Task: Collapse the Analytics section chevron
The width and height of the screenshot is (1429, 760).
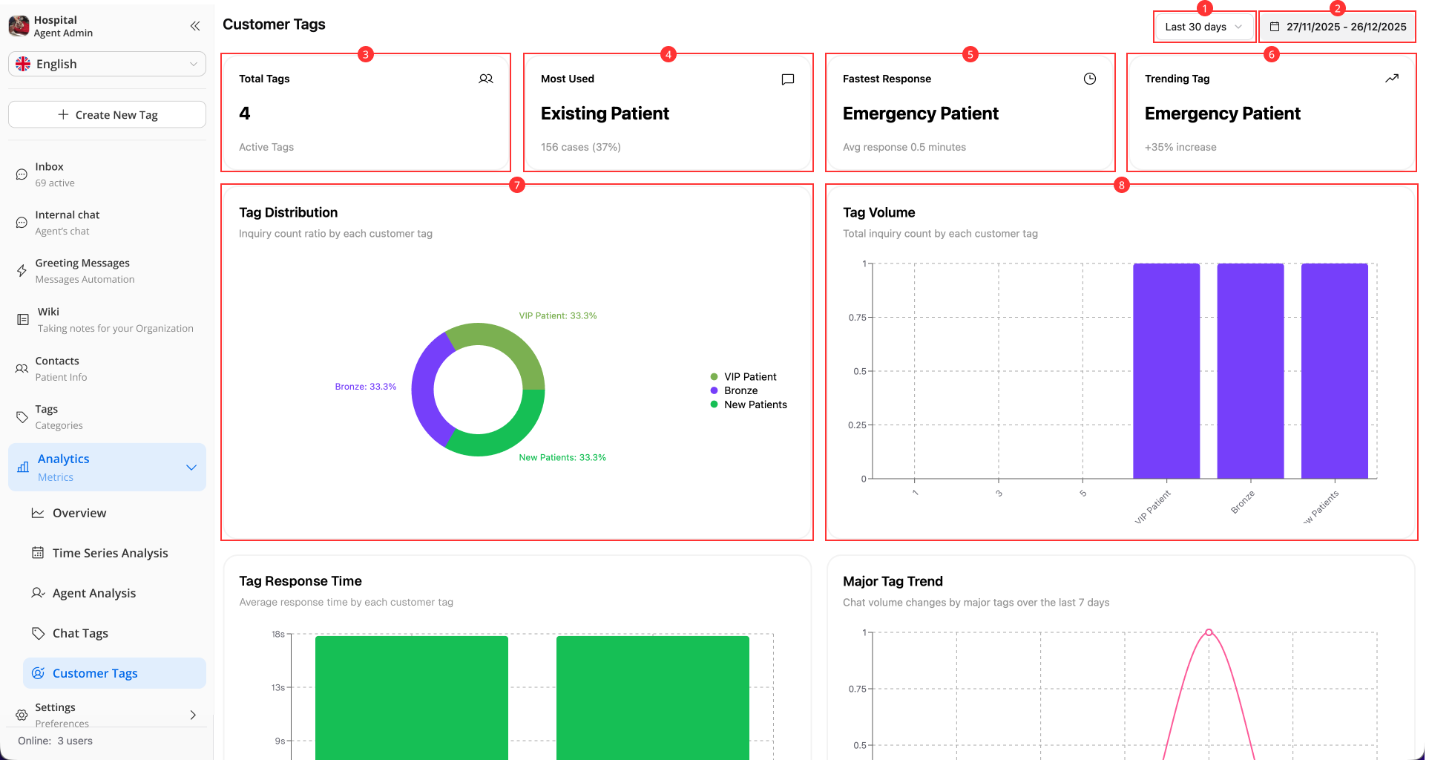Action: click(190, 467)
